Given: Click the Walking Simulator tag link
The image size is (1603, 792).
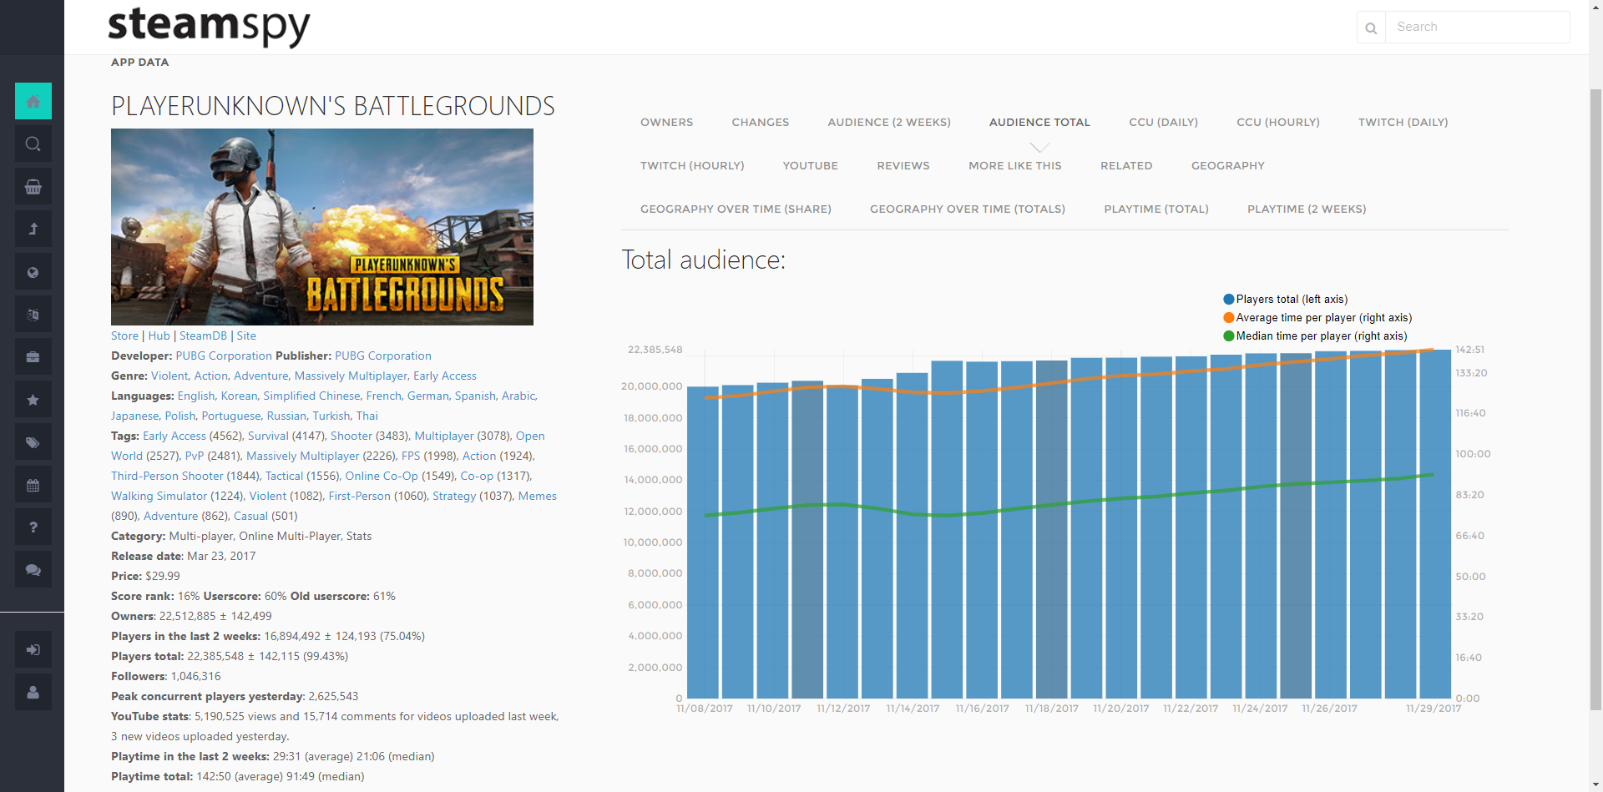Looking at the screenshot, I should point(159,496).
